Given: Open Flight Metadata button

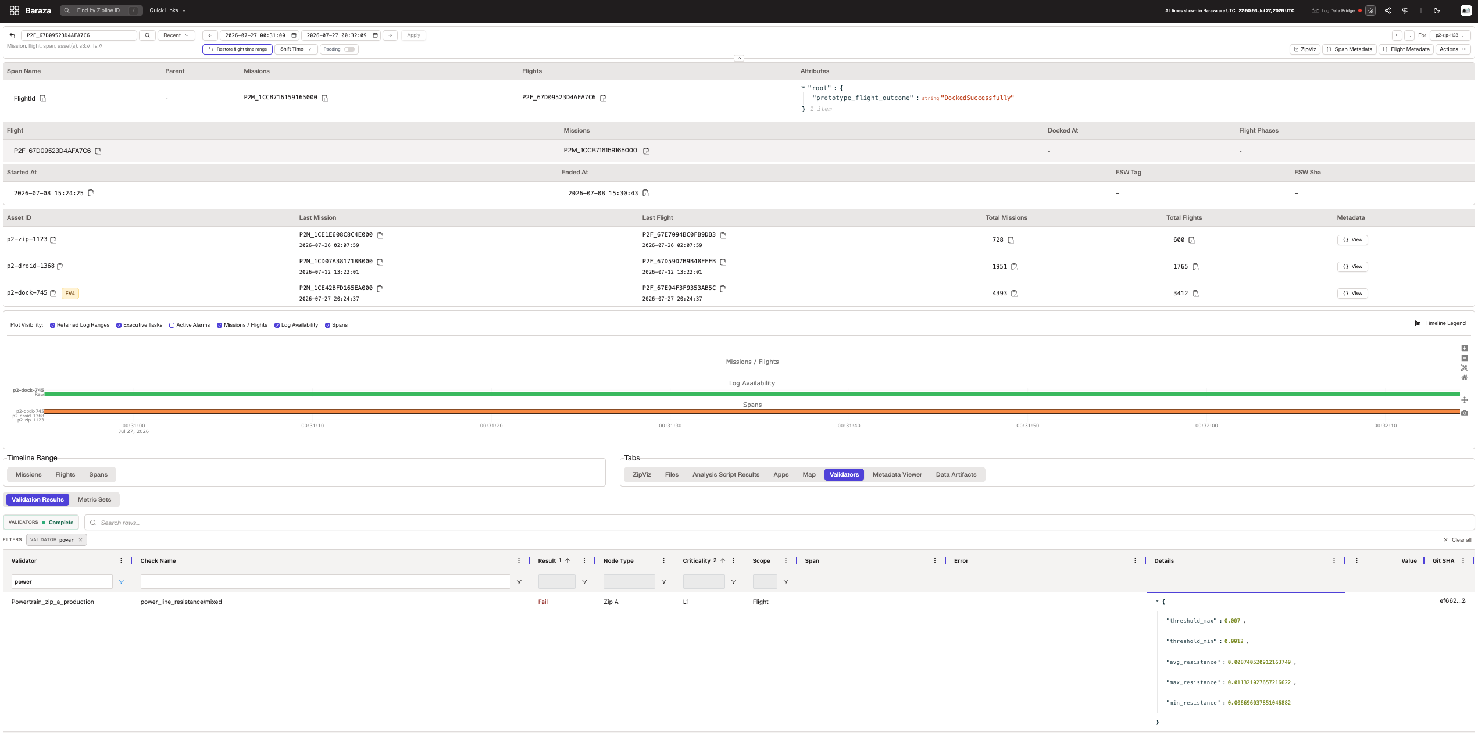Looking at the screenshot, I should 1405,49.
